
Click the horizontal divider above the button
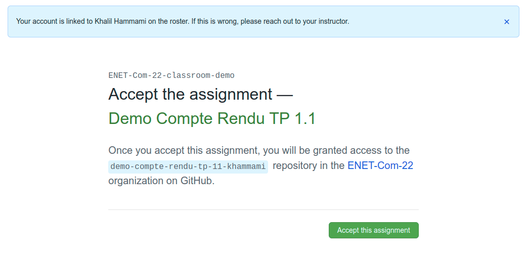(x=263, y=209)
